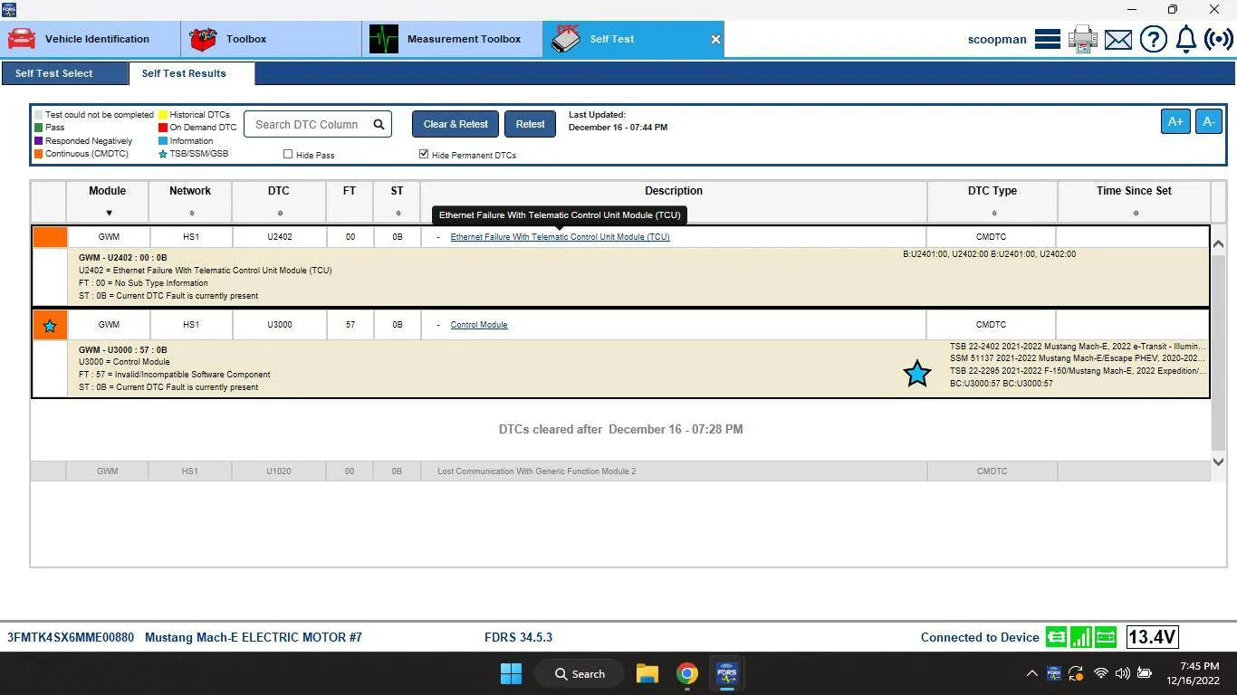The image size is (1237, 695).
Task: Click the Retest button
Action: pos(530,124)
